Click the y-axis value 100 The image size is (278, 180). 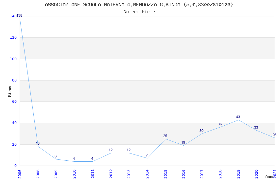(13, 59)
